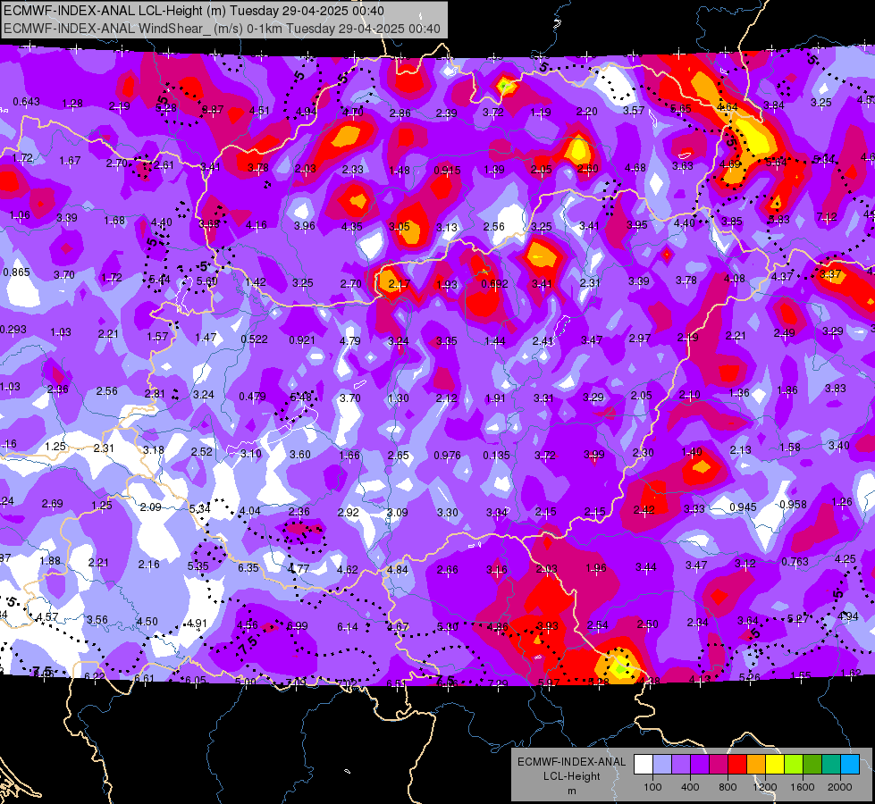Viewport: 875px width, 804px height.
Task: Click the wind shear value 0.915
Action: [447, 170]
